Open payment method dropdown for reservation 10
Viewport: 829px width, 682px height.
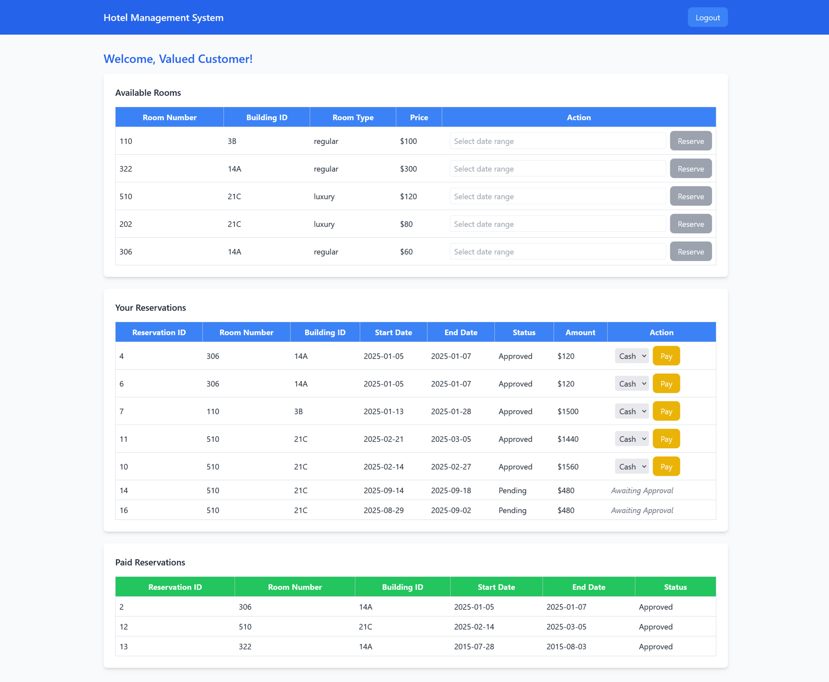(631, 467)
